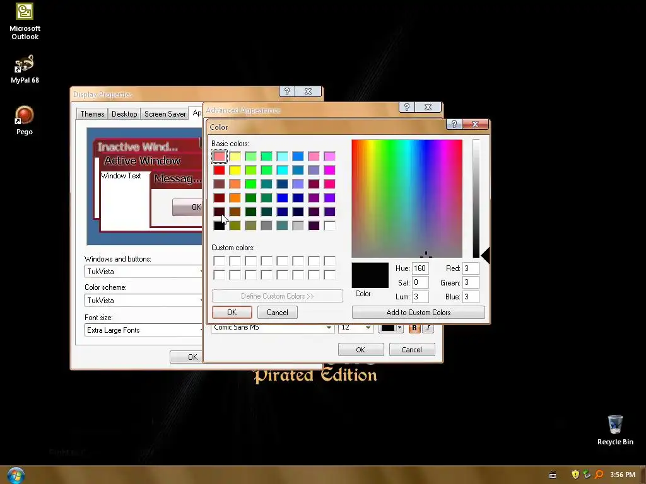The height and width of the screenshot is (484, 646).
Task: Click the help button in Display Properties title bar
Action: (x=287, y=91)
